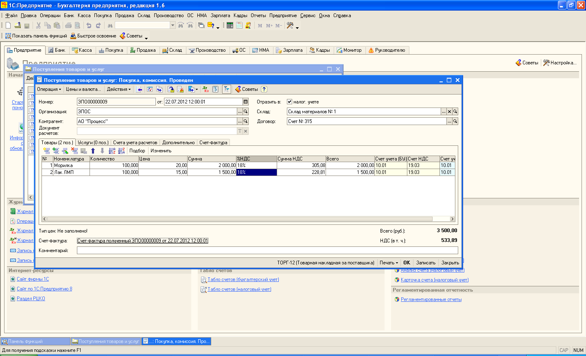Open Организация lookup magnifier

246,112
